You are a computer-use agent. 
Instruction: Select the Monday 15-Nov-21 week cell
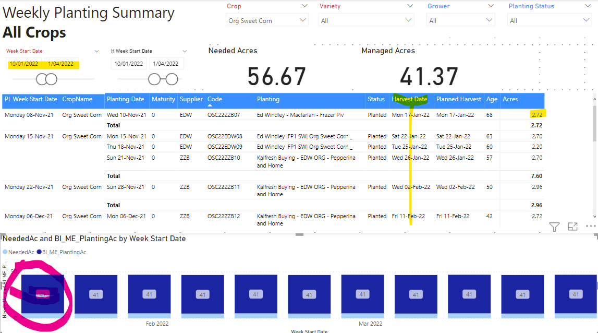29,136
